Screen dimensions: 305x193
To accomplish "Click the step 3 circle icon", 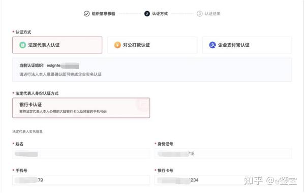I will point(200,14).
